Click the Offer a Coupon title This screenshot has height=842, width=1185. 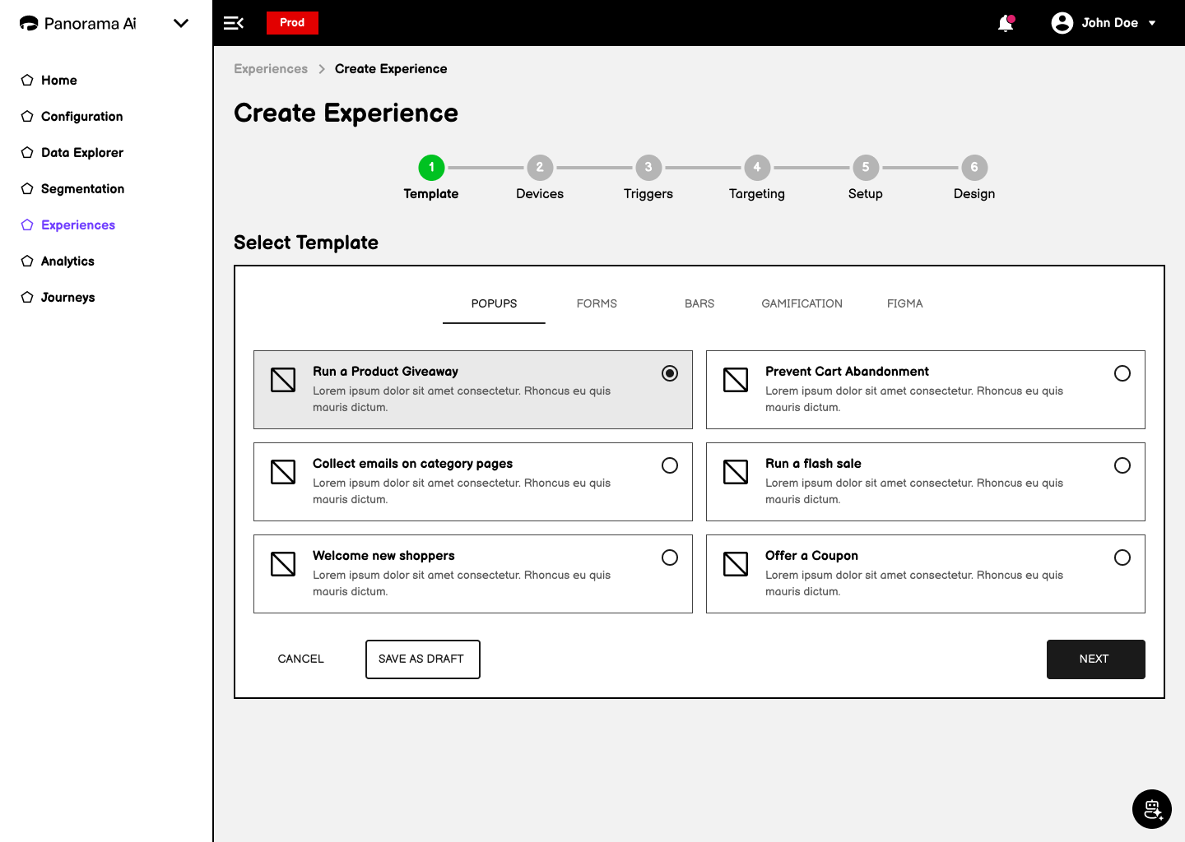coord(811,556)
